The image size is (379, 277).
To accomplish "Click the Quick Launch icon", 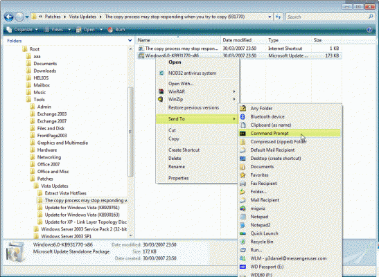I will 243,233.
